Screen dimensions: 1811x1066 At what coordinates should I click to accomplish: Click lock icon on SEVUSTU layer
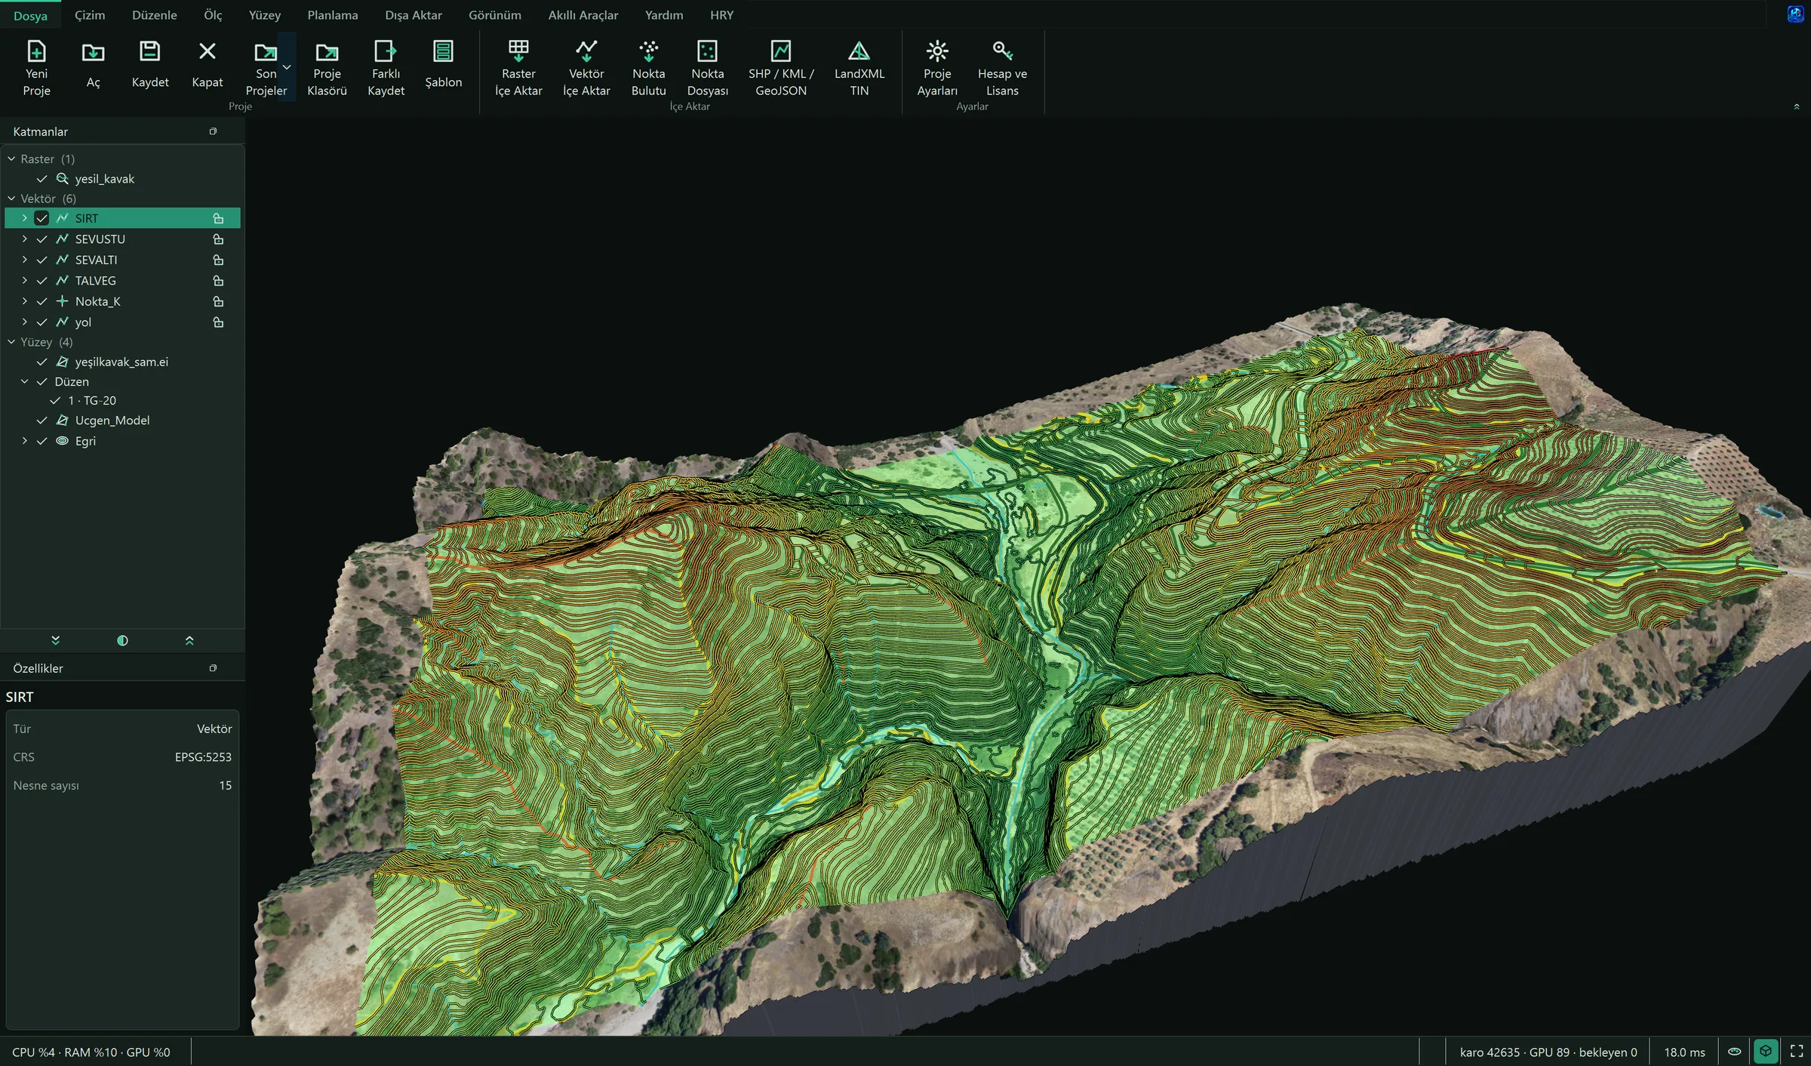[218, 239]
